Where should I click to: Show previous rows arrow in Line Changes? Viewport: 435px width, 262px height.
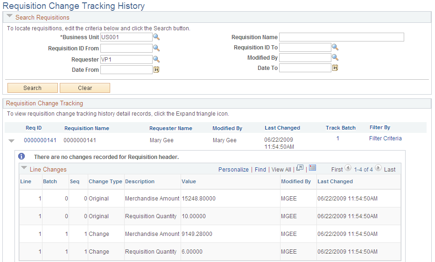[348, 168]
